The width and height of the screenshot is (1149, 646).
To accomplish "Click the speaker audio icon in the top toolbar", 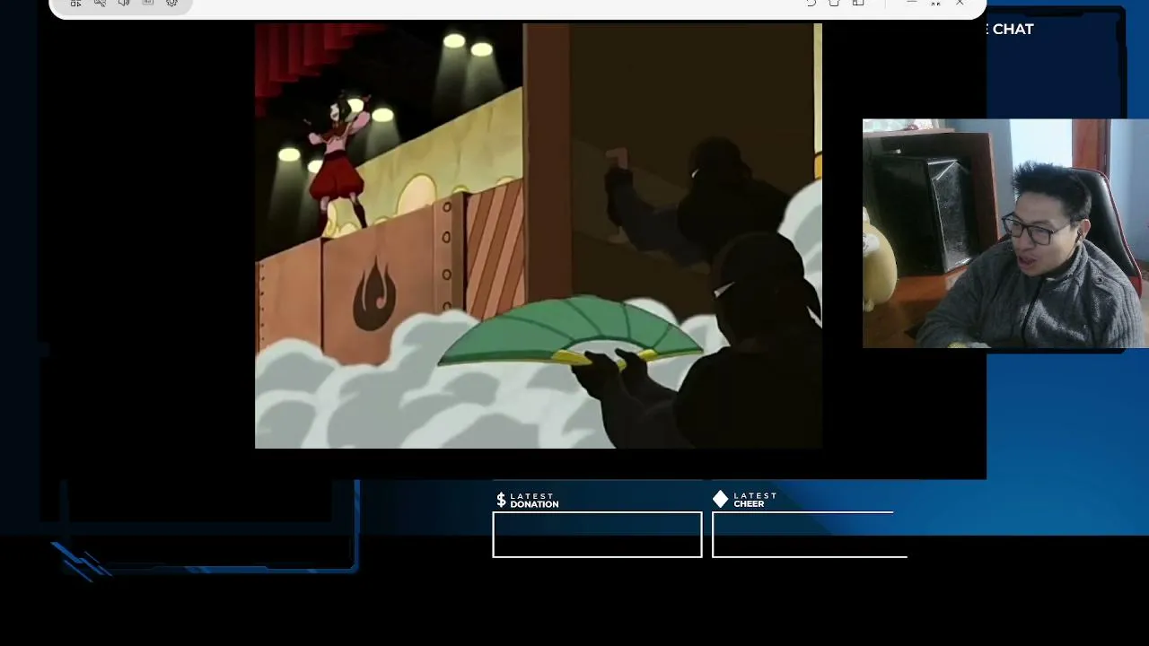I will point(124,3).
